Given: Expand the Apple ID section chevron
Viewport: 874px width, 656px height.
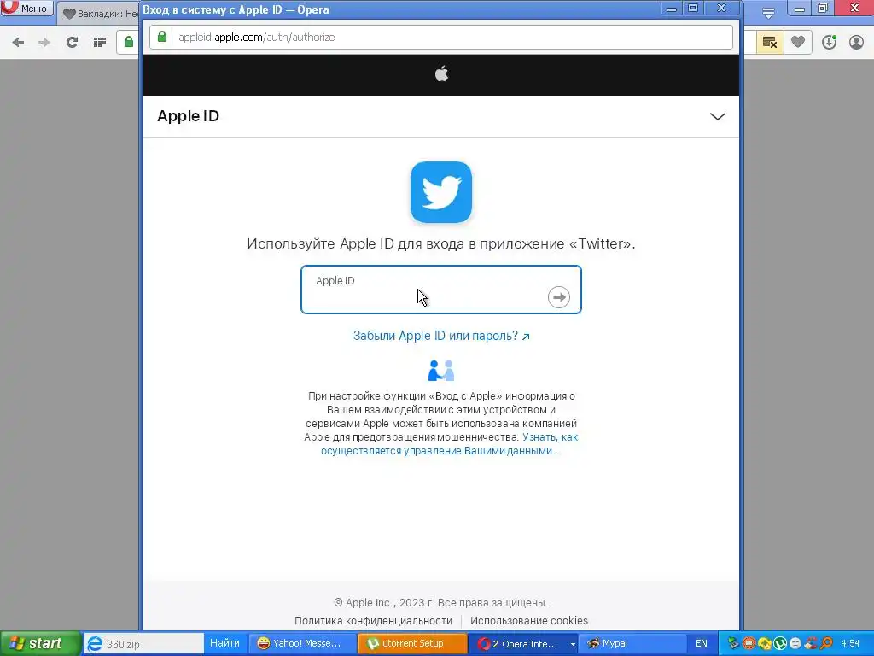Looking at the screenshot, I should point(717,116).
